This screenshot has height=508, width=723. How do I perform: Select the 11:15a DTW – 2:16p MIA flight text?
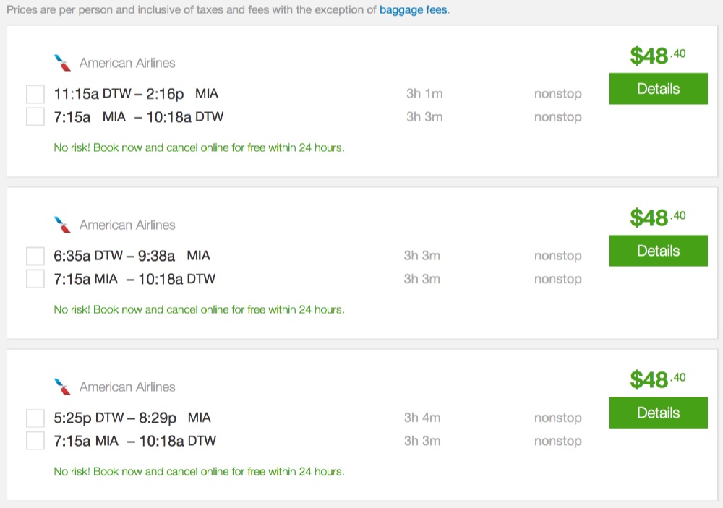136,94
